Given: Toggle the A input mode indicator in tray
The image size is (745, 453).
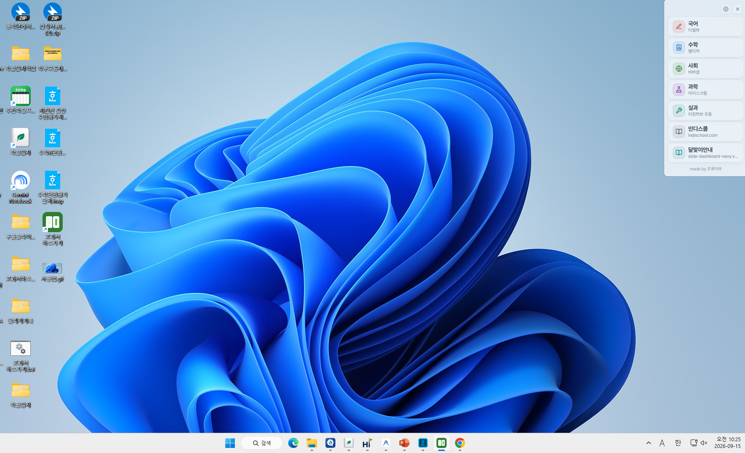Looking at the screenshot, I should coord(662,443).
